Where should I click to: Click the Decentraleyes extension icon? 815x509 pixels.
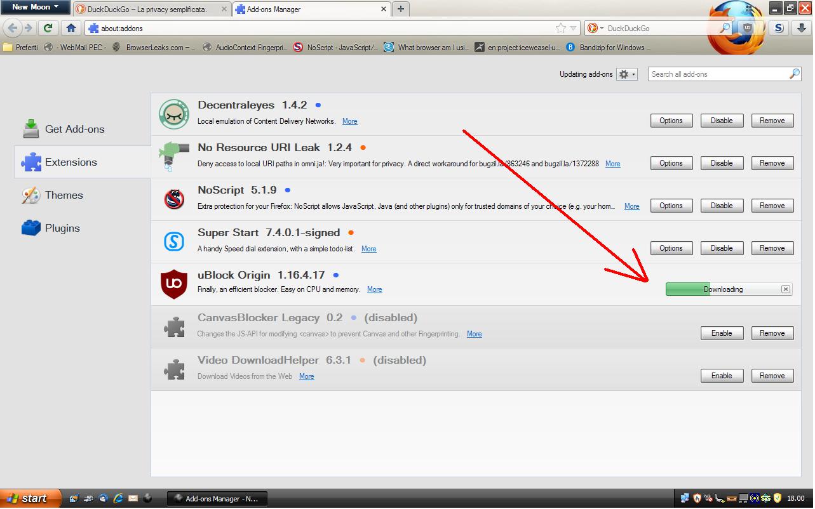pos(173,114)
